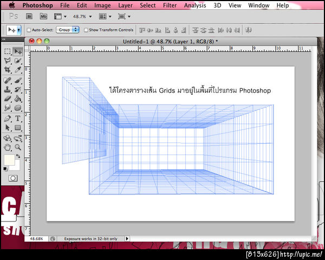Swap foreground and background colors
This screenshot has width=325, height=260.
tap(18, 156)
